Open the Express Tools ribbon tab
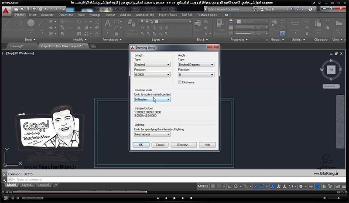349x203 pixels. coord(168,15)
